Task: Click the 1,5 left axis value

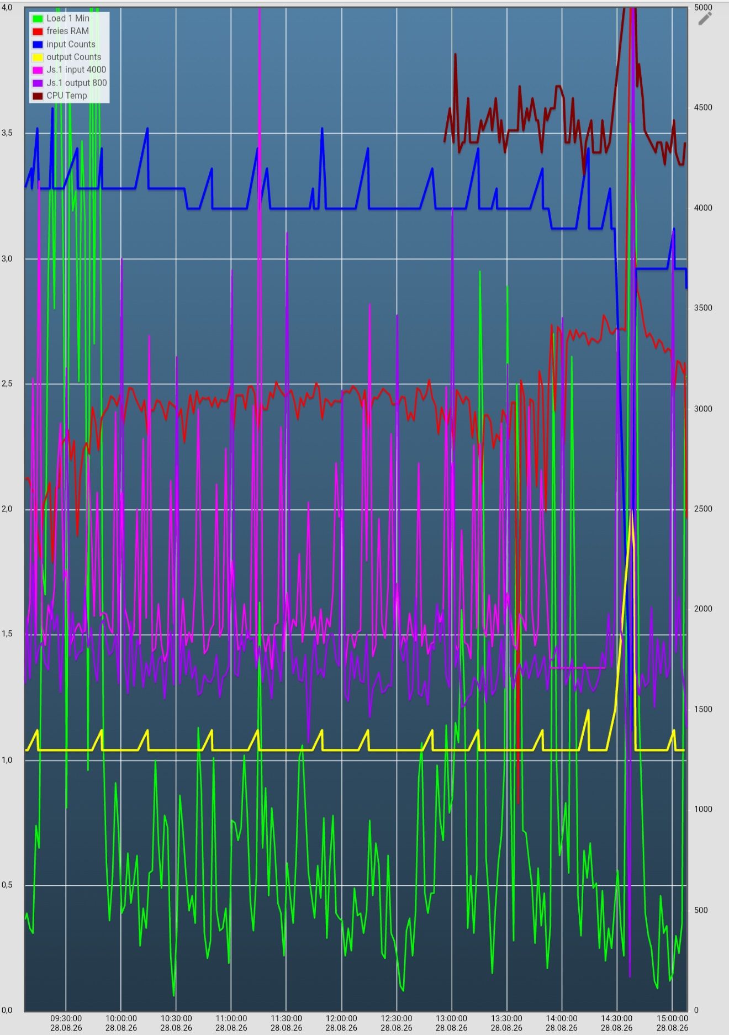Action: [7, 633]
